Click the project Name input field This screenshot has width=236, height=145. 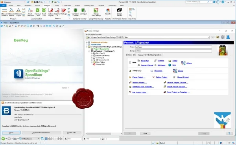pyautogui.click(x=173, y=47)
